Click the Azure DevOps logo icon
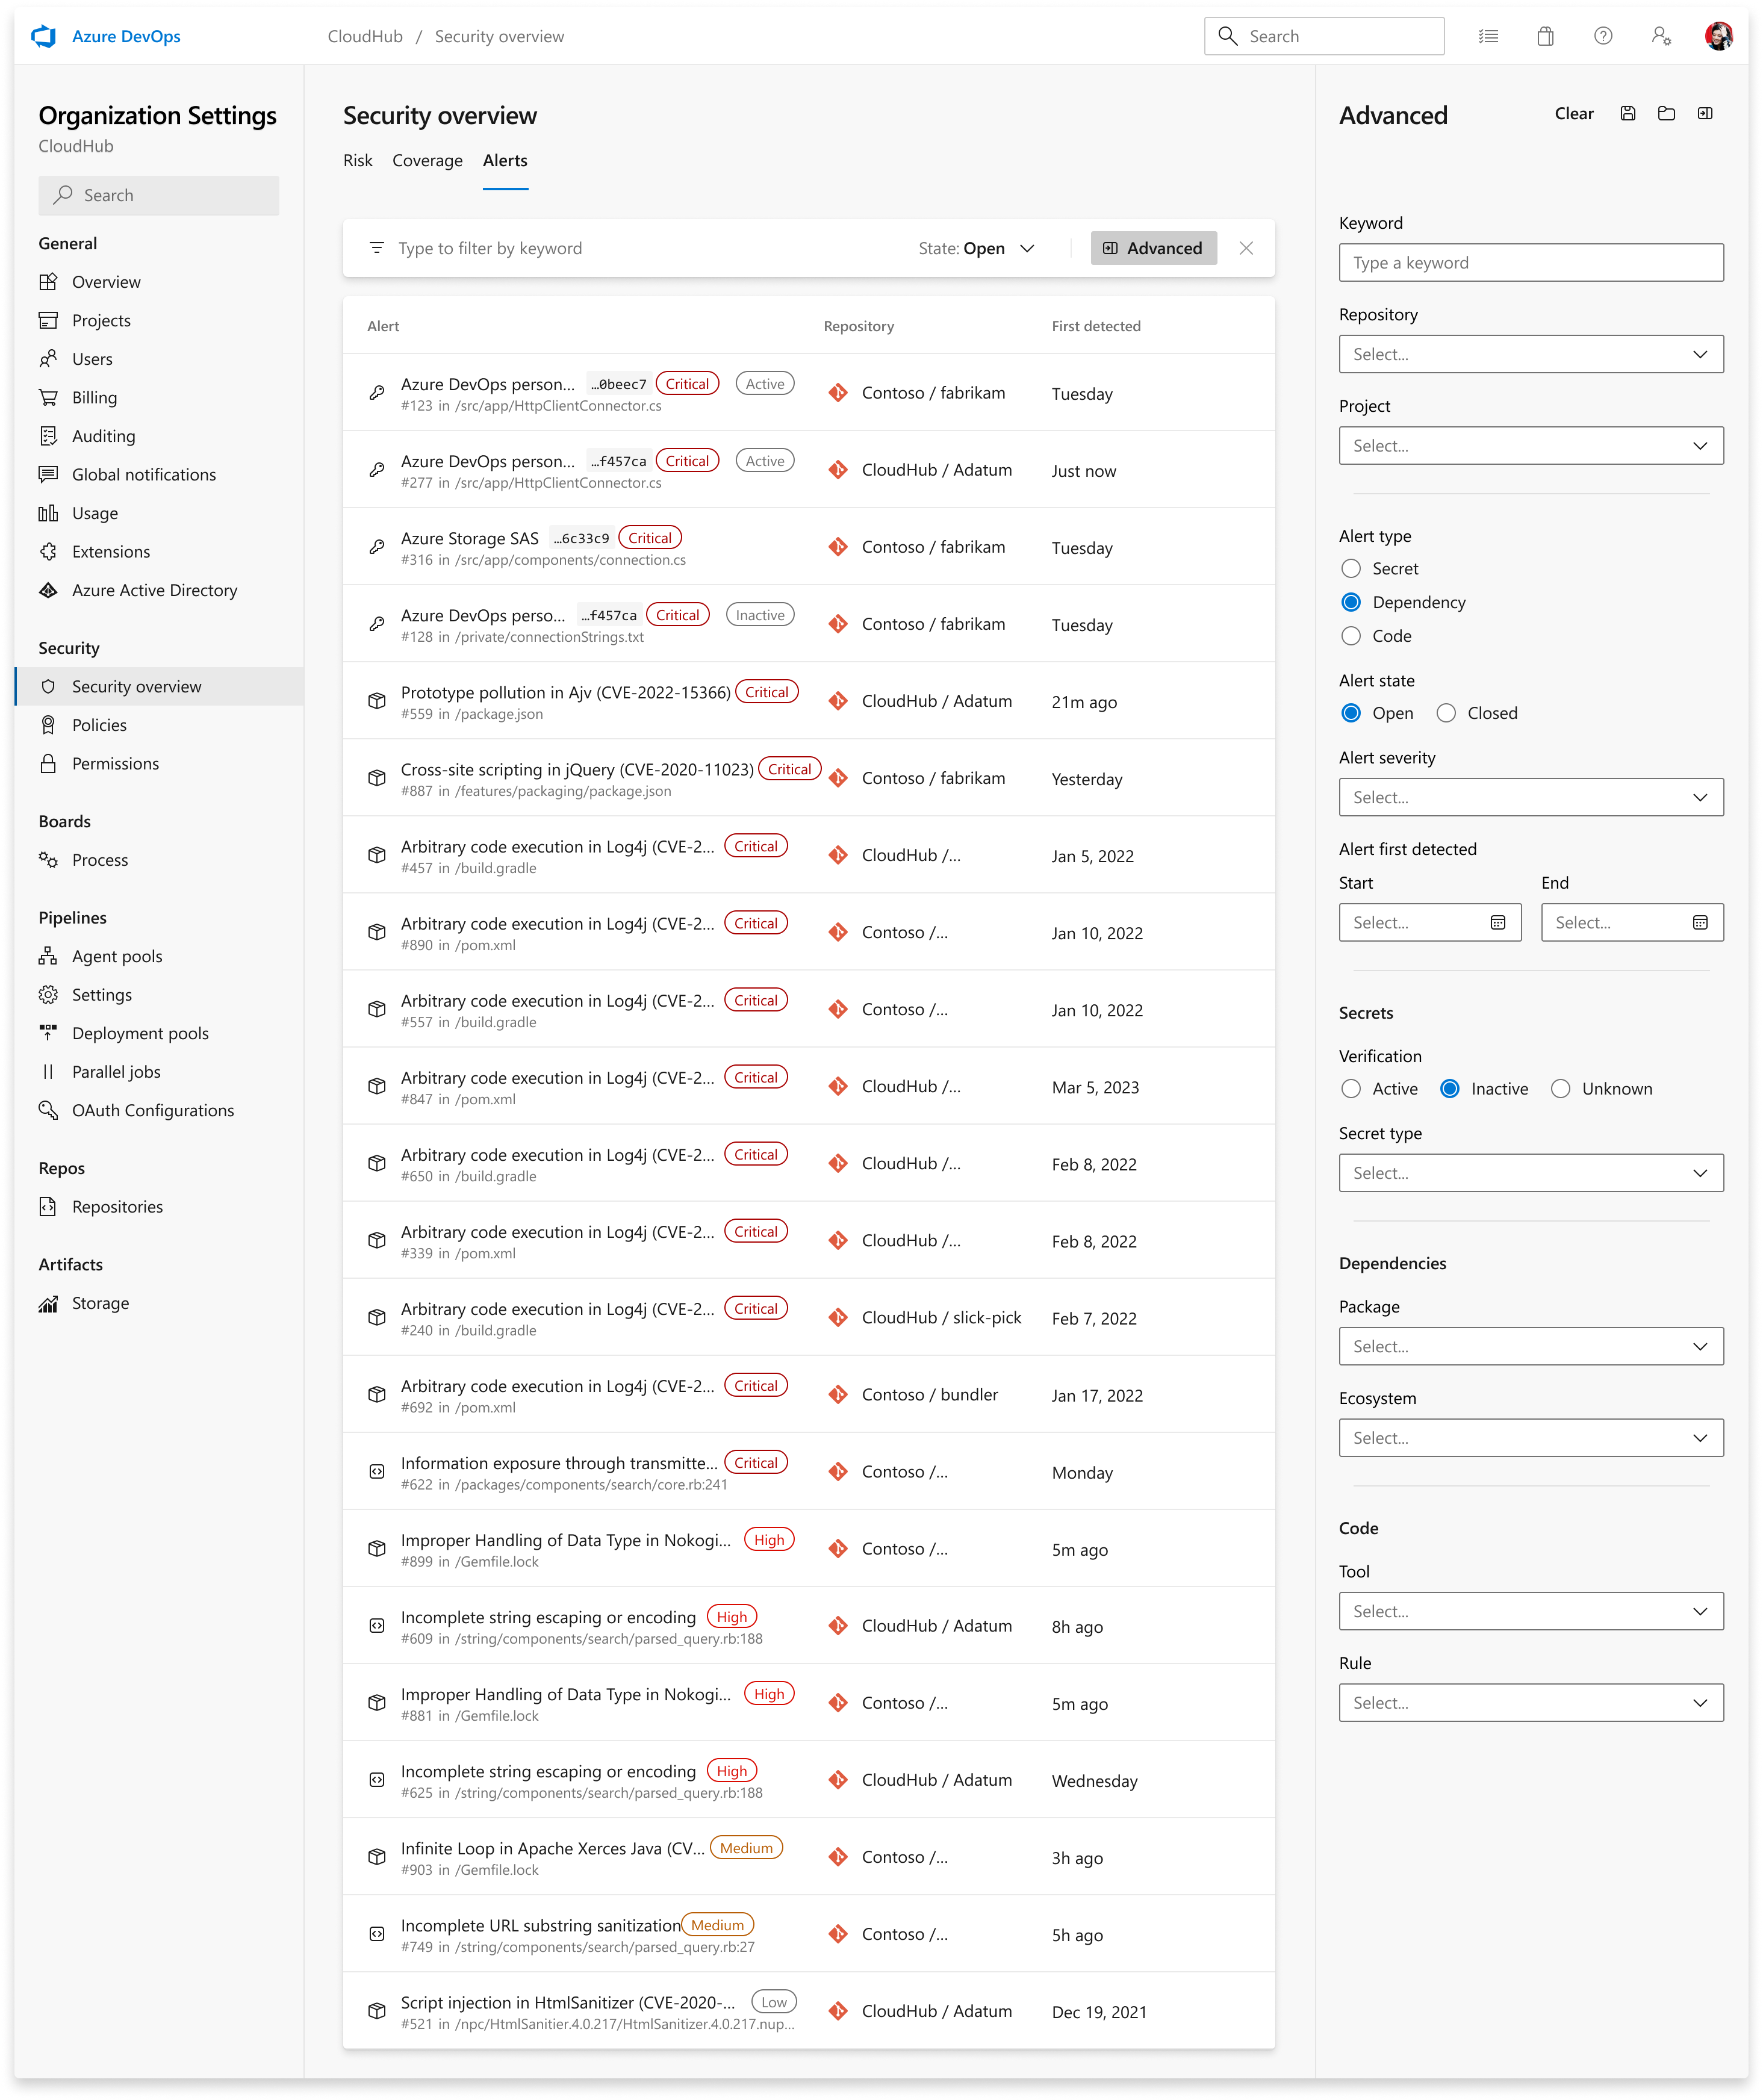 coord(44,37)
